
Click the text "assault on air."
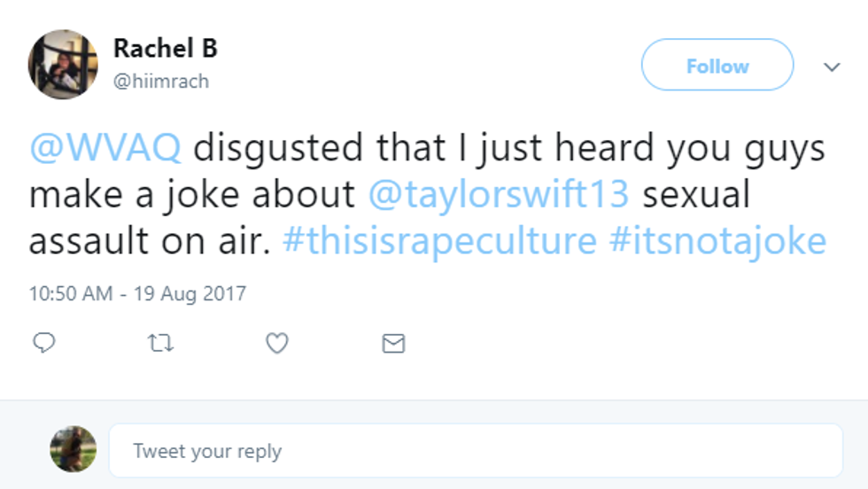149,241
